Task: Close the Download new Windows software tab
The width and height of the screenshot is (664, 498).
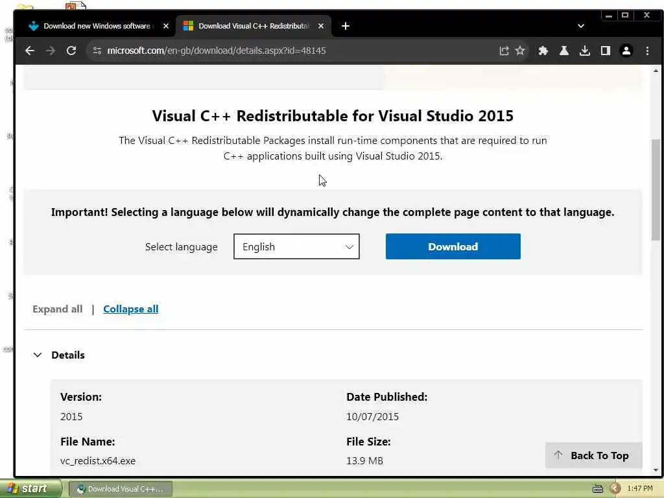Action: 166,26
